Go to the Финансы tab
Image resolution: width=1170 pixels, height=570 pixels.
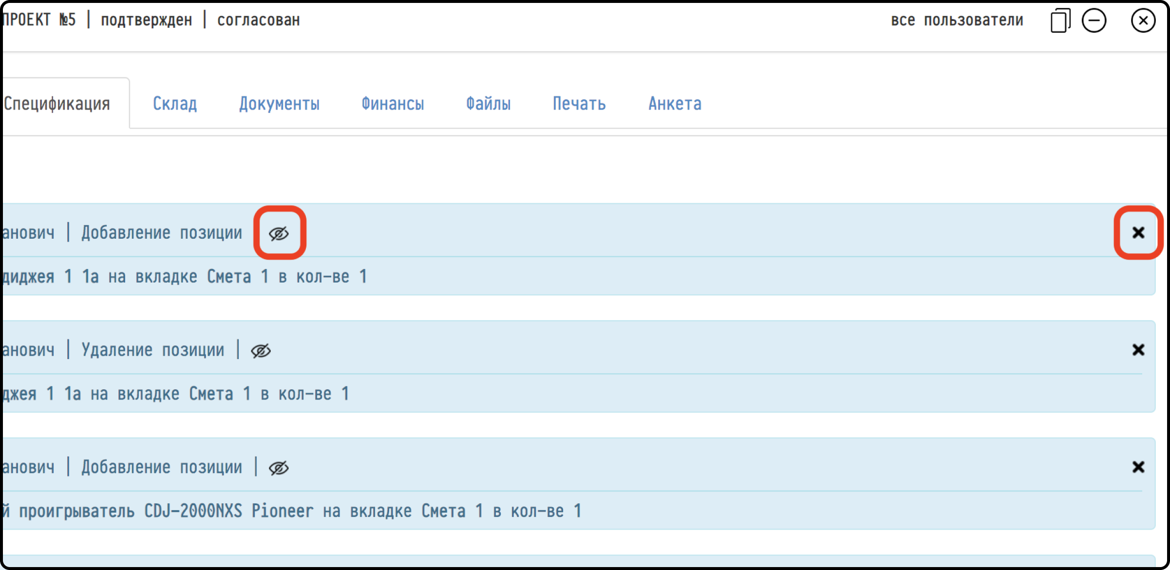[393, 104]
